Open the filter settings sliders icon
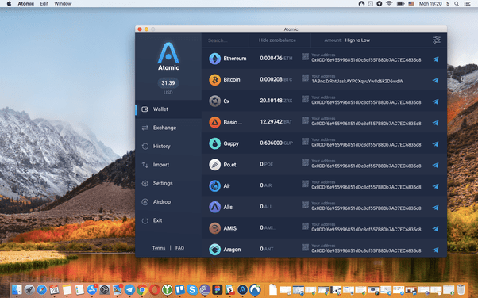This screenshot has width=478, height=298. tap(437, 40)
